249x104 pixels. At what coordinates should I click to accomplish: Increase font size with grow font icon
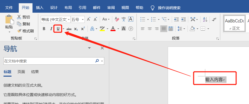pos(88,19)
